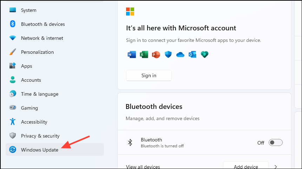Click the Accounts person icon
The width and height of the screenshot is (302, 169).
coord(13,80)
